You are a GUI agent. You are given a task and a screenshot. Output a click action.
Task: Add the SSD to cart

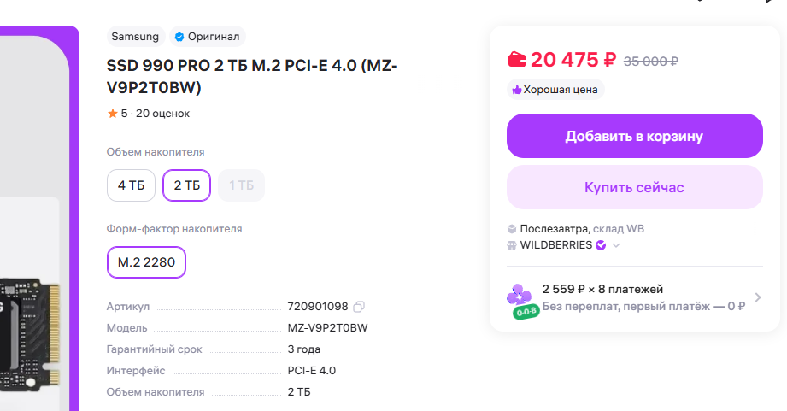634,136
